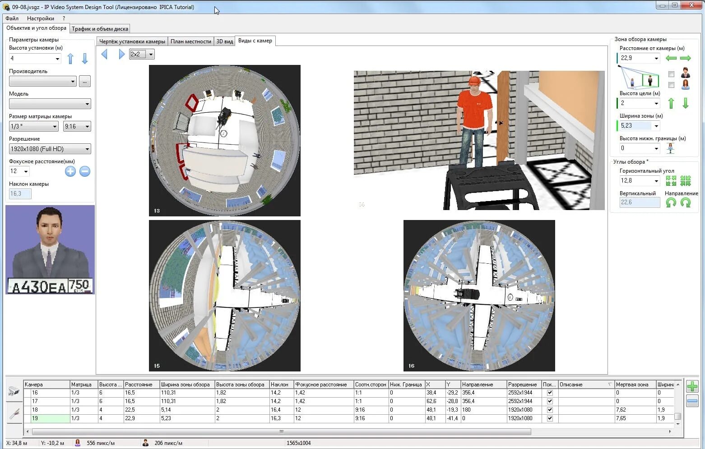Click the woman icon in status bar

(78, 443)
